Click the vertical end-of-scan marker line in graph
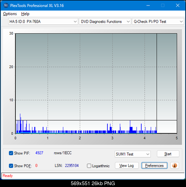The image size is (186, 187). [x=156, y=83]
